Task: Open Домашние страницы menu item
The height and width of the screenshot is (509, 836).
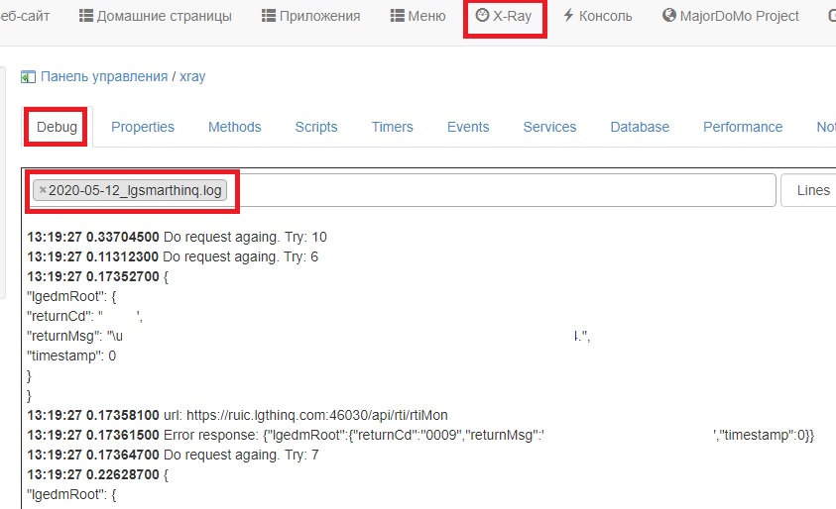Action: click(x=155, y=16)
